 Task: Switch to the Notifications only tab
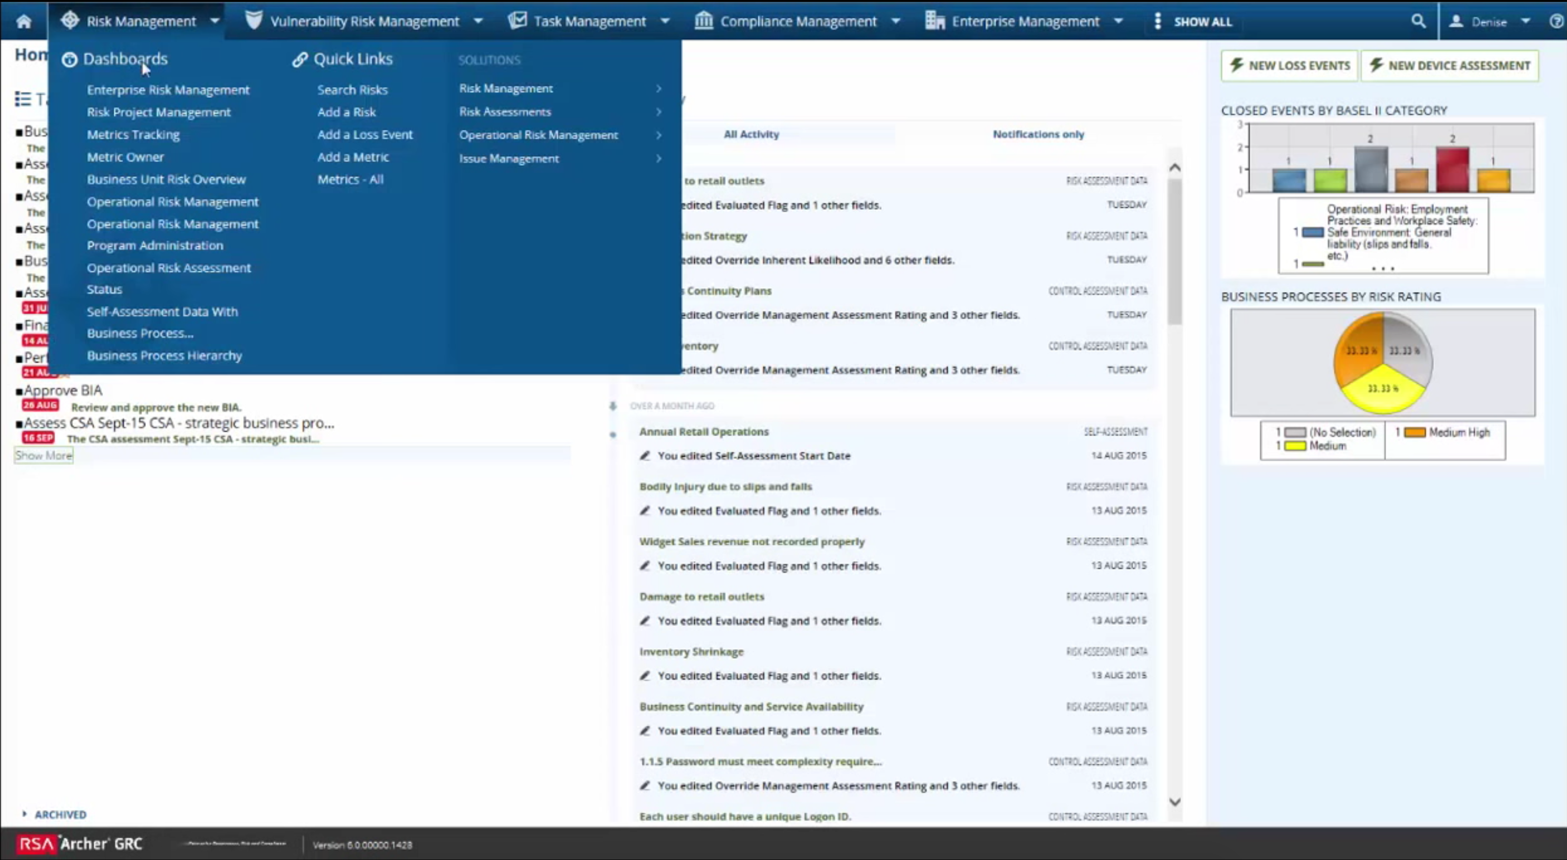point(1038,134)
